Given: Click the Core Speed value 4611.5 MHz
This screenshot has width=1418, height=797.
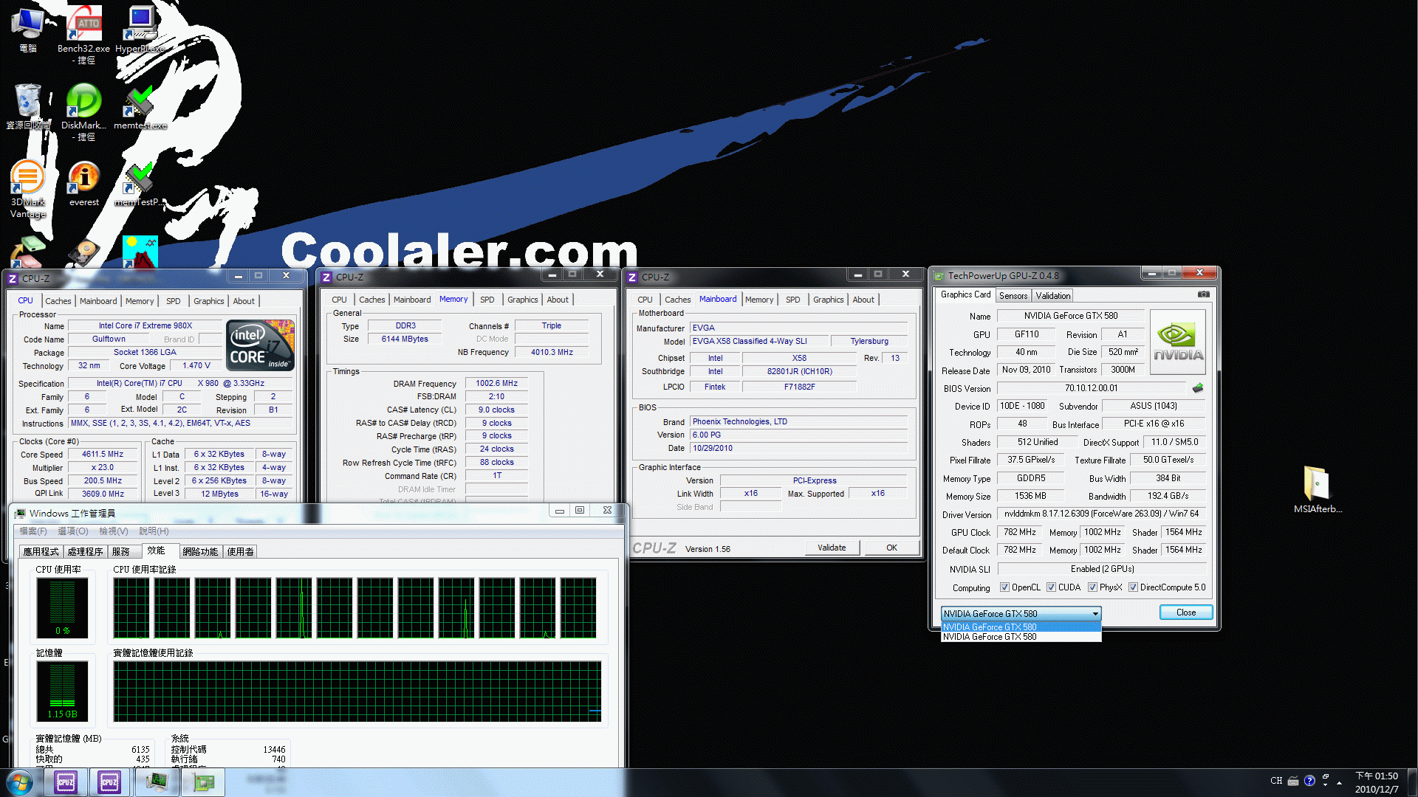Looking at the screenshot, I should click(103, 455).
